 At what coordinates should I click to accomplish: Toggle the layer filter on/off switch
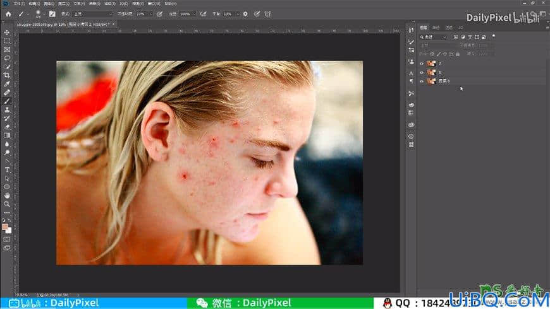coord(494,36)
